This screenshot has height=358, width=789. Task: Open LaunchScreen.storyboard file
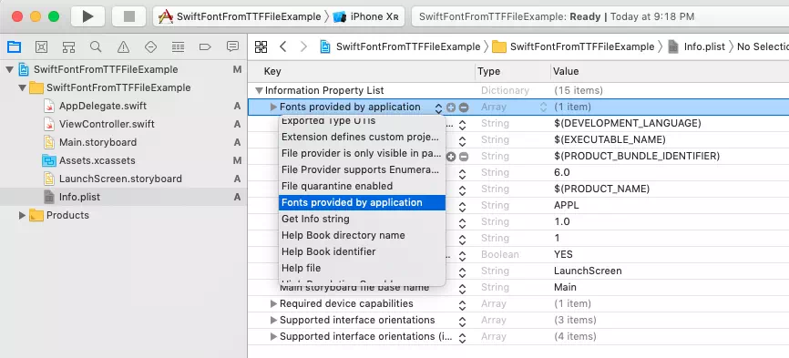tap(120, 179)
